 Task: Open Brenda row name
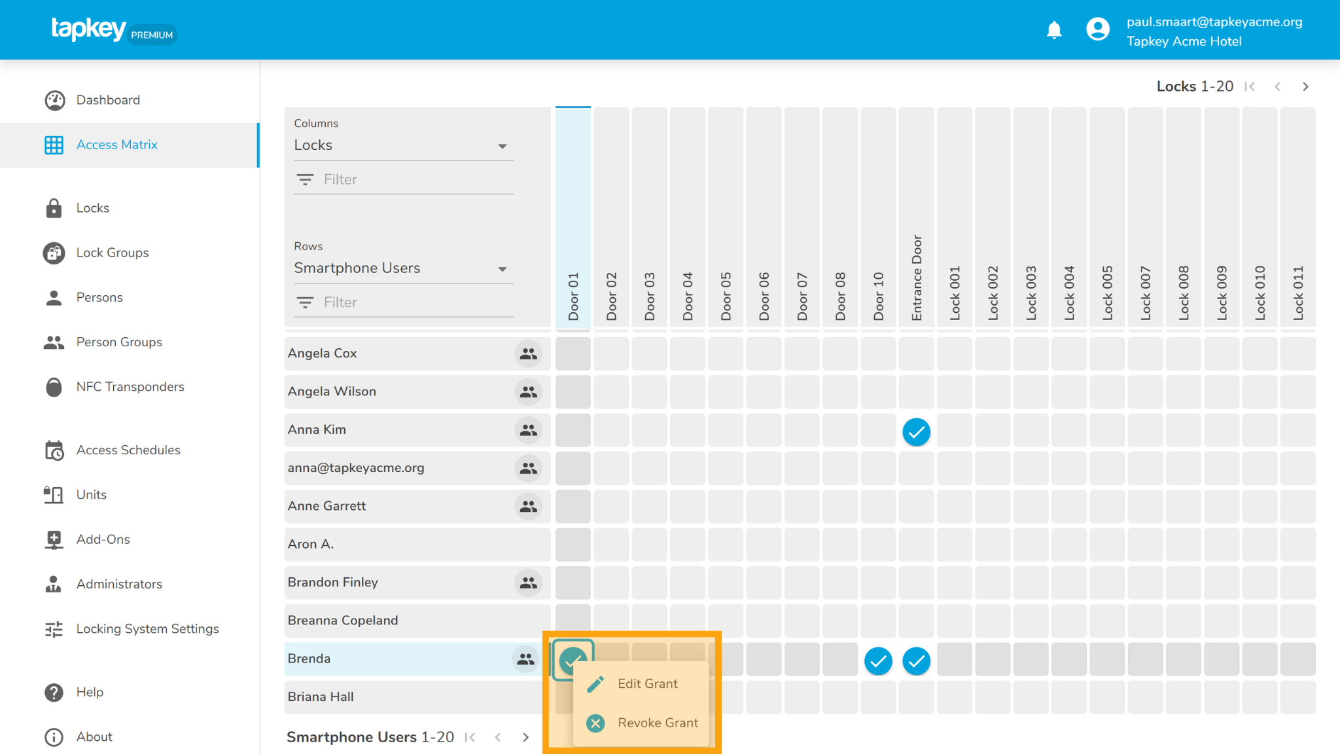pos(309,659)
